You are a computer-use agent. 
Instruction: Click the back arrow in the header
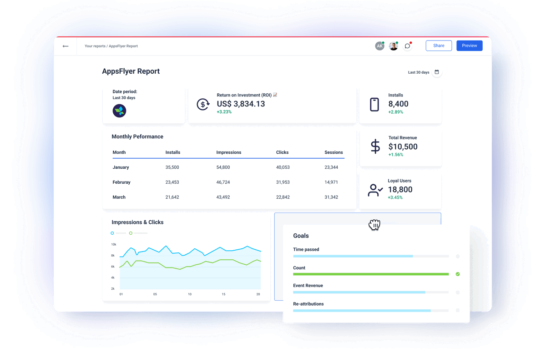(65, 46)
